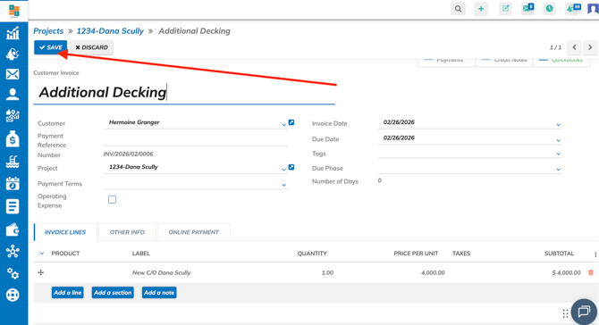
Task: Click the Payment Reference input field
Action: click(195, 140)
